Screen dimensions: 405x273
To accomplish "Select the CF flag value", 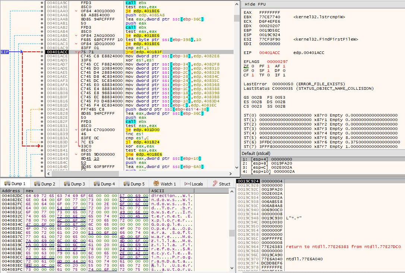I will point(253,75).
